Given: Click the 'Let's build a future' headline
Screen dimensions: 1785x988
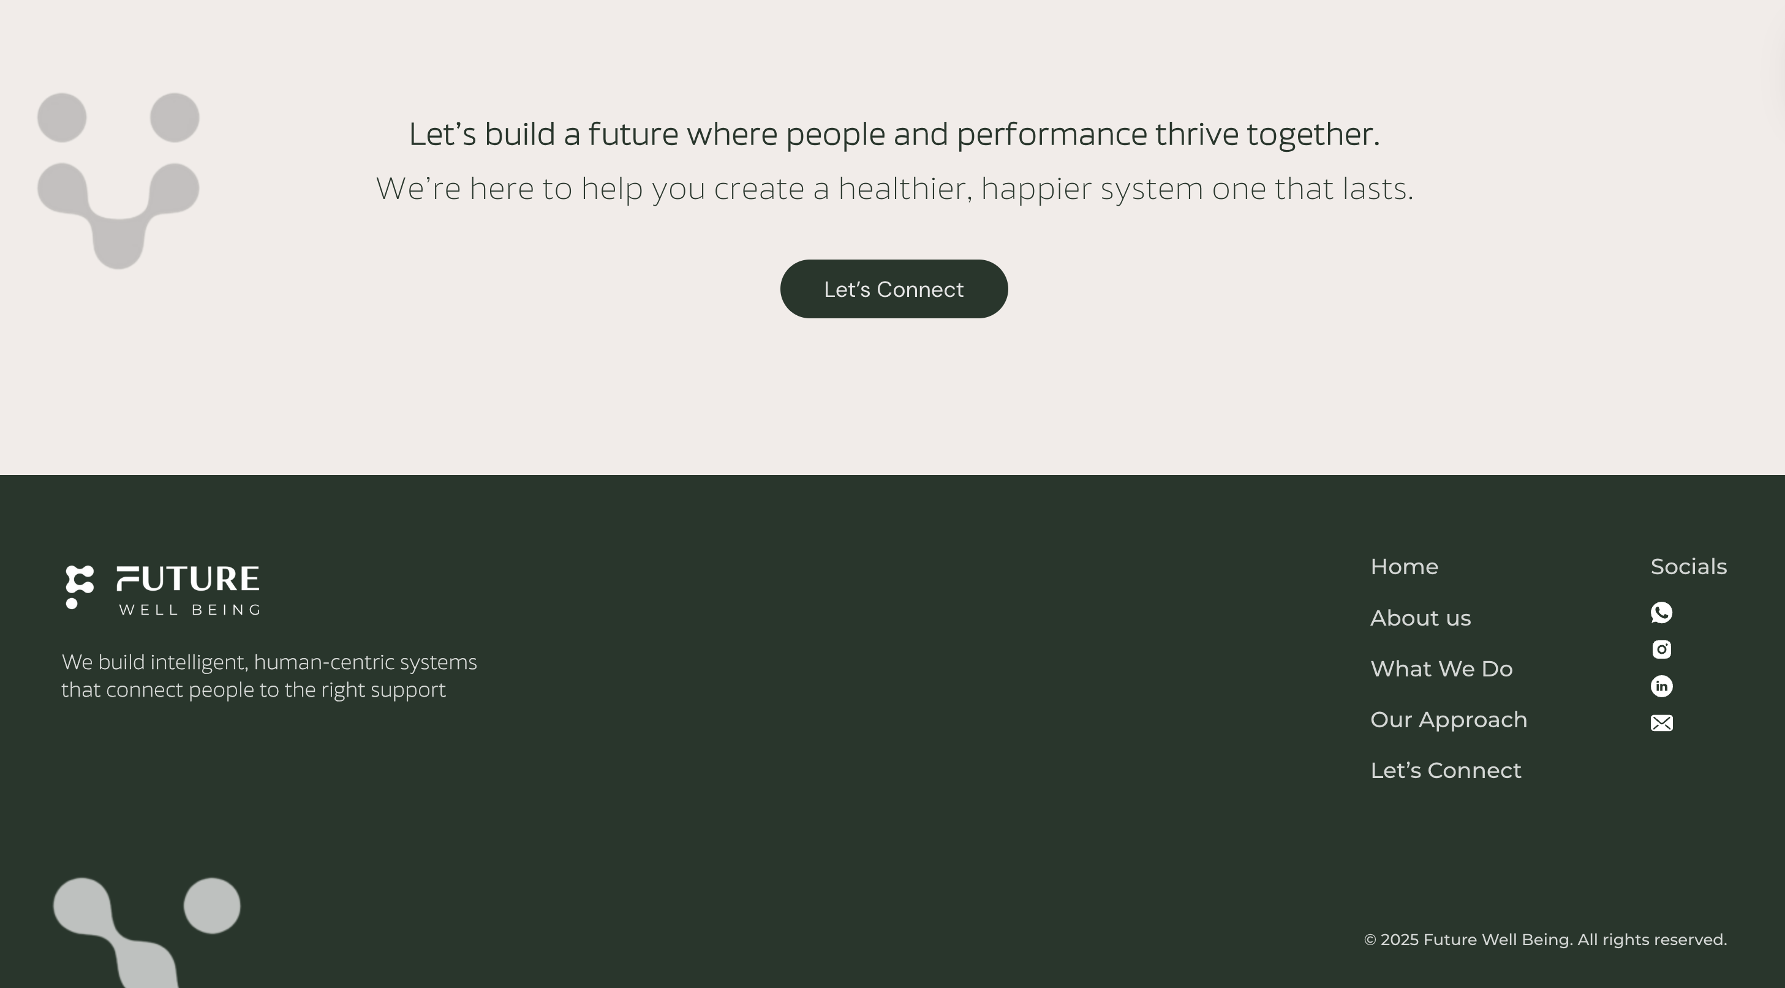Looking at the screenshot, I should [x=894, y=134].
